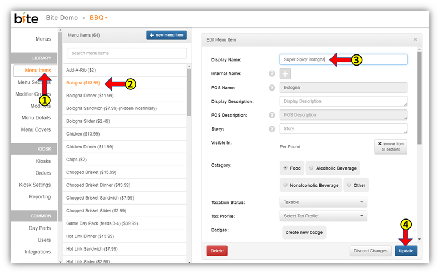Open Day Parts in the sidebar

[39, 228]
